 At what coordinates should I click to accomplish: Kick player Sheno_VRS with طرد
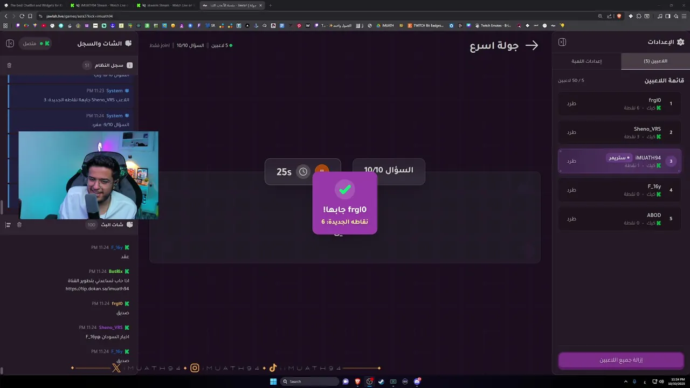point(571,132)
